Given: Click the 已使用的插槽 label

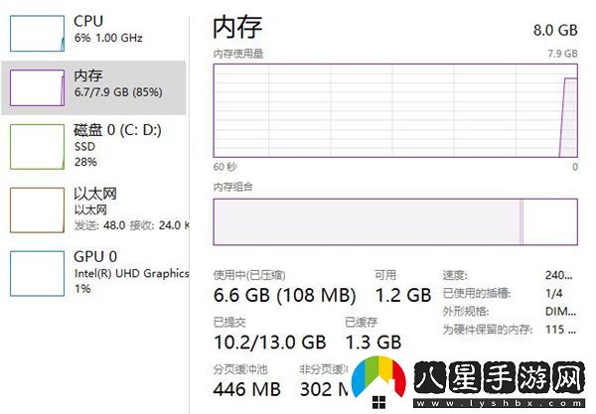Looking at the screenshot, I should (477, 293).
